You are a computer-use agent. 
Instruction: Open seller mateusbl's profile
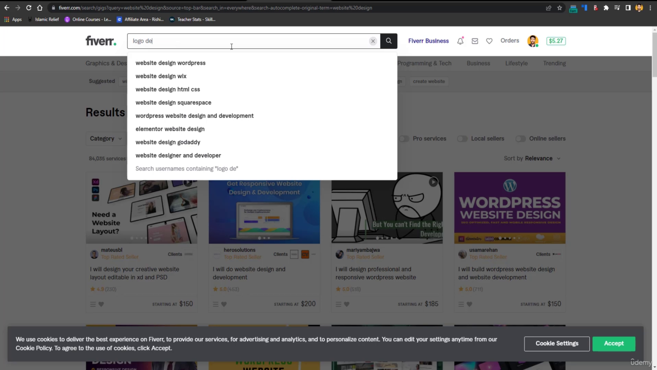click(111, 250)
